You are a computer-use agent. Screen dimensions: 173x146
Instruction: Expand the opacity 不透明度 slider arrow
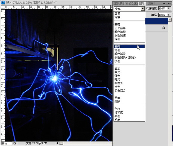(x=169, y=8)
